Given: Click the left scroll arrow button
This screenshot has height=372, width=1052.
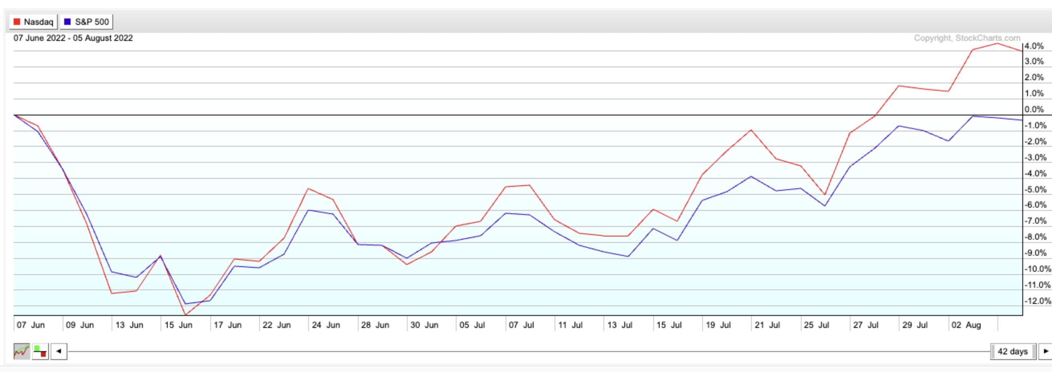Looking at the screenshot, I should [59, 351].
